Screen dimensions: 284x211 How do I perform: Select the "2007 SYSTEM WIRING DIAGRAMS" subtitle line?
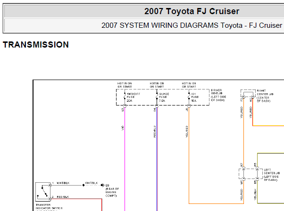point(192,25)
